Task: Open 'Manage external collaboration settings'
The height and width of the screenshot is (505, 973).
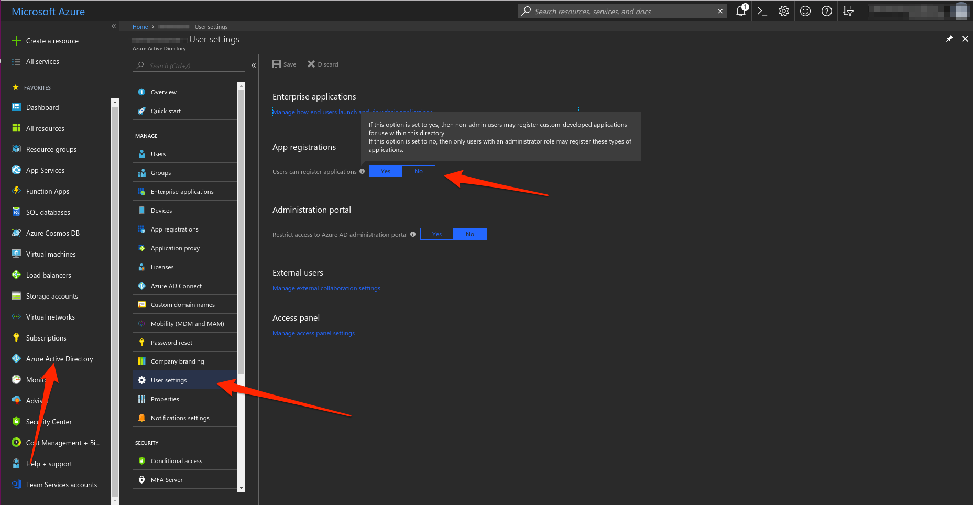Action: pos(326,288)
